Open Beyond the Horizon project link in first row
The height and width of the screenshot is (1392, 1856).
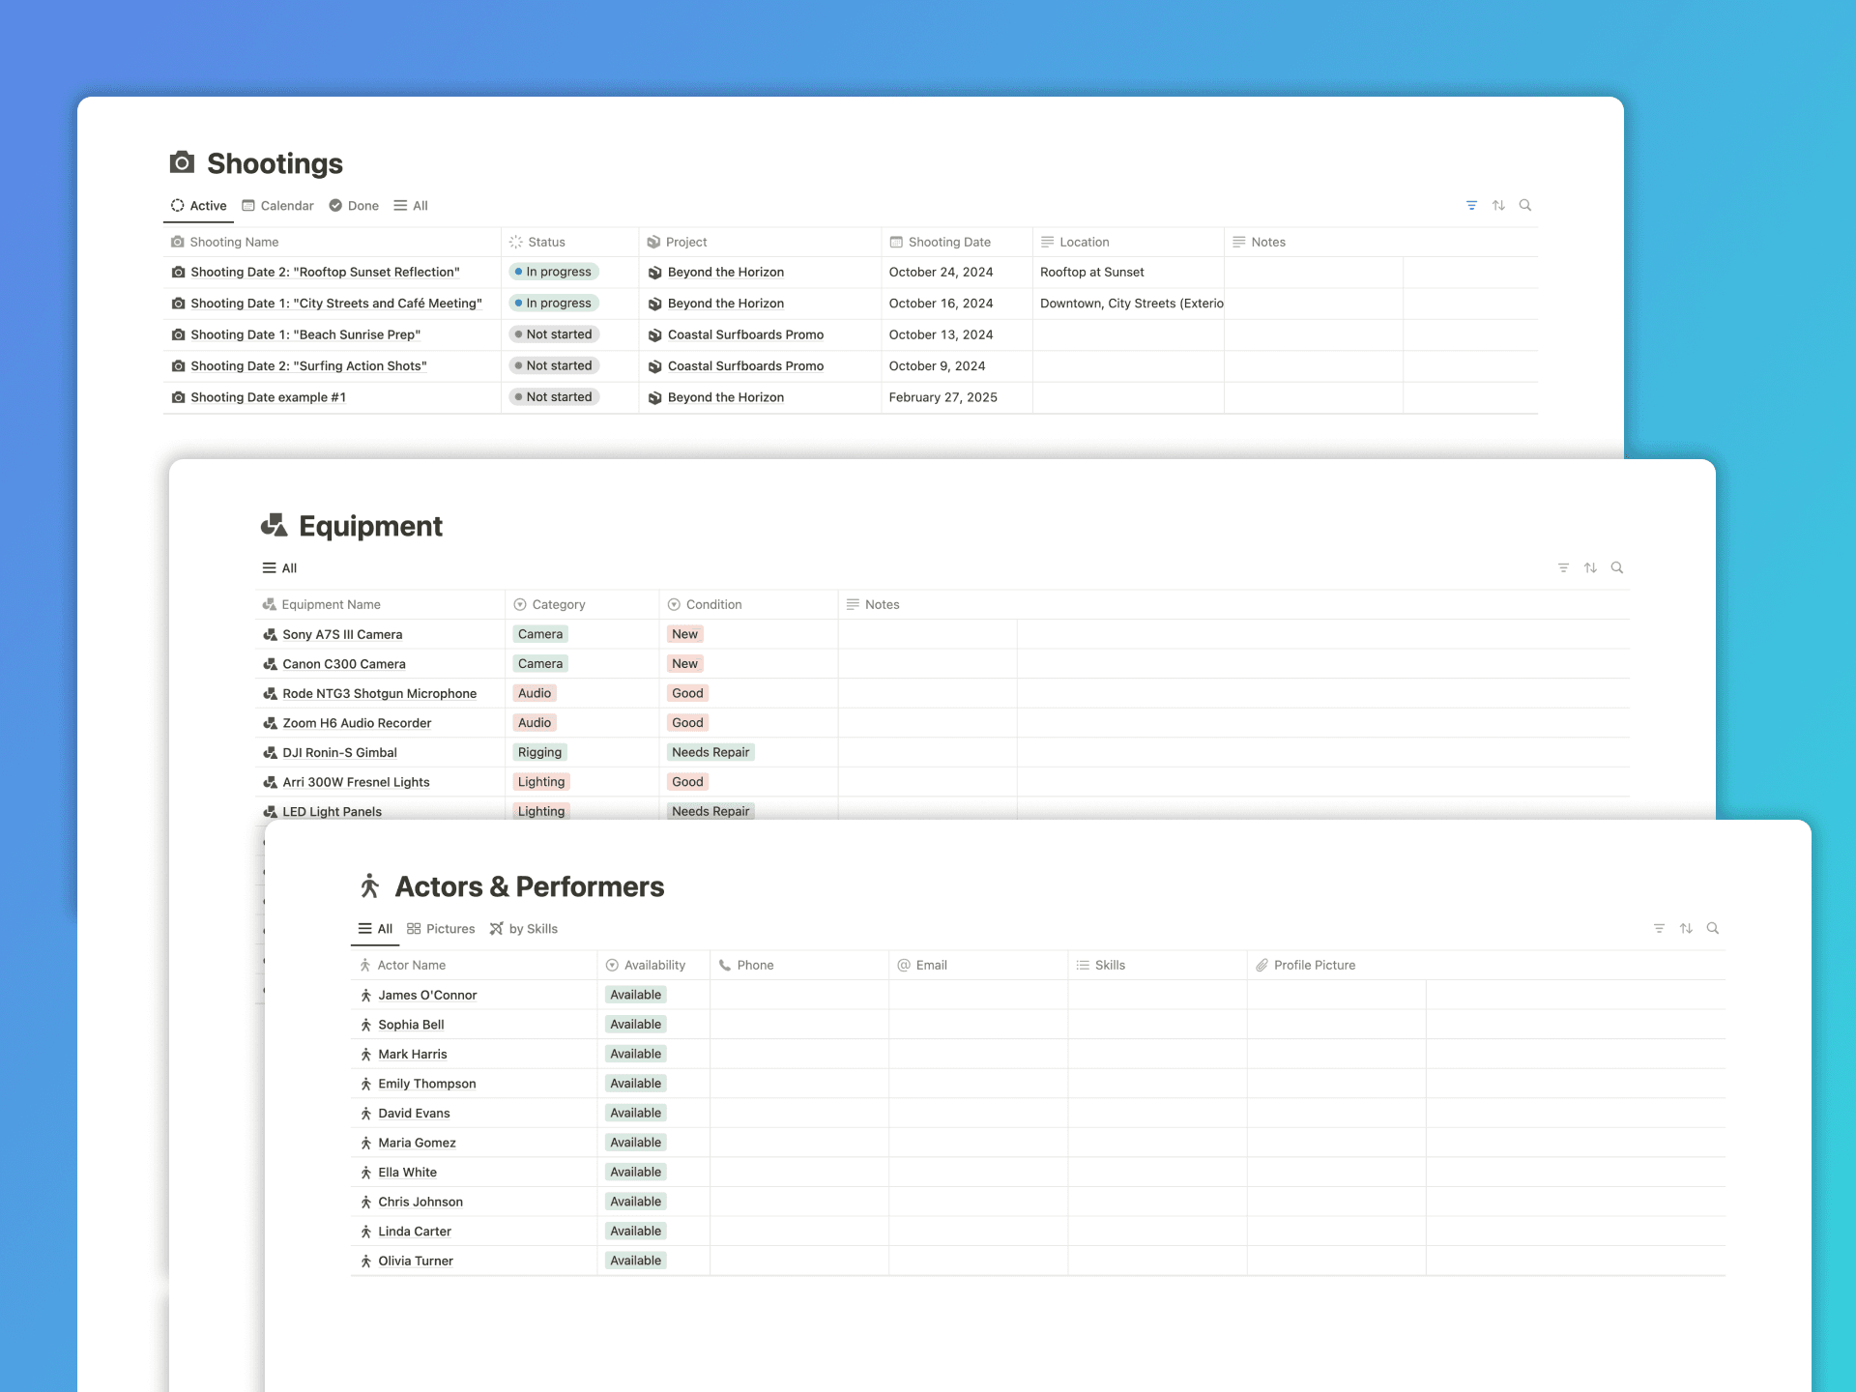[725, 273]
